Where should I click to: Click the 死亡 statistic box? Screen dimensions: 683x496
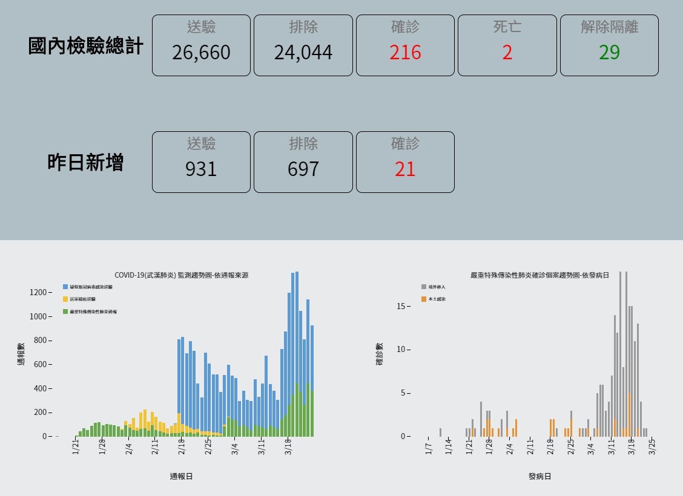click(x=506, y=45)
